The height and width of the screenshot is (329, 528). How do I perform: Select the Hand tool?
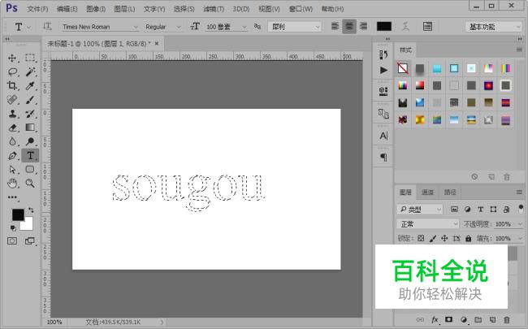[12, 184]
